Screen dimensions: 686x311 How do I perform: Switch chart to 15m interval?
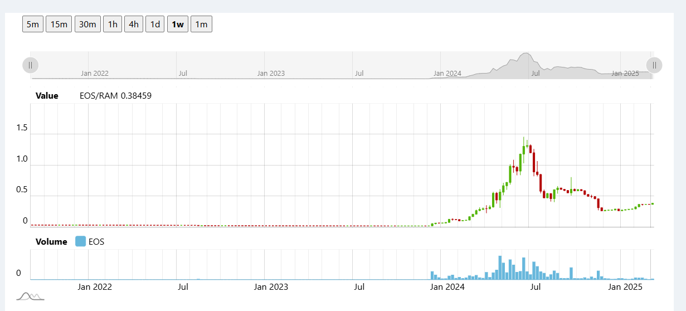(59, 24)
